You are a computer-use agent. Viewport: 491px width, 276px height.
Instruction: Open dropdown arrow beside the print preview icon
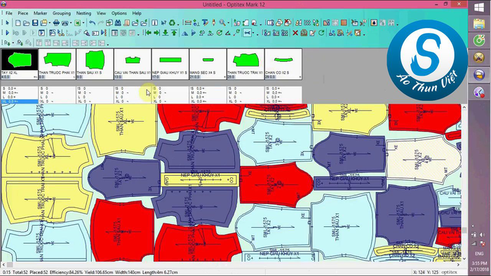click(71, 23)
